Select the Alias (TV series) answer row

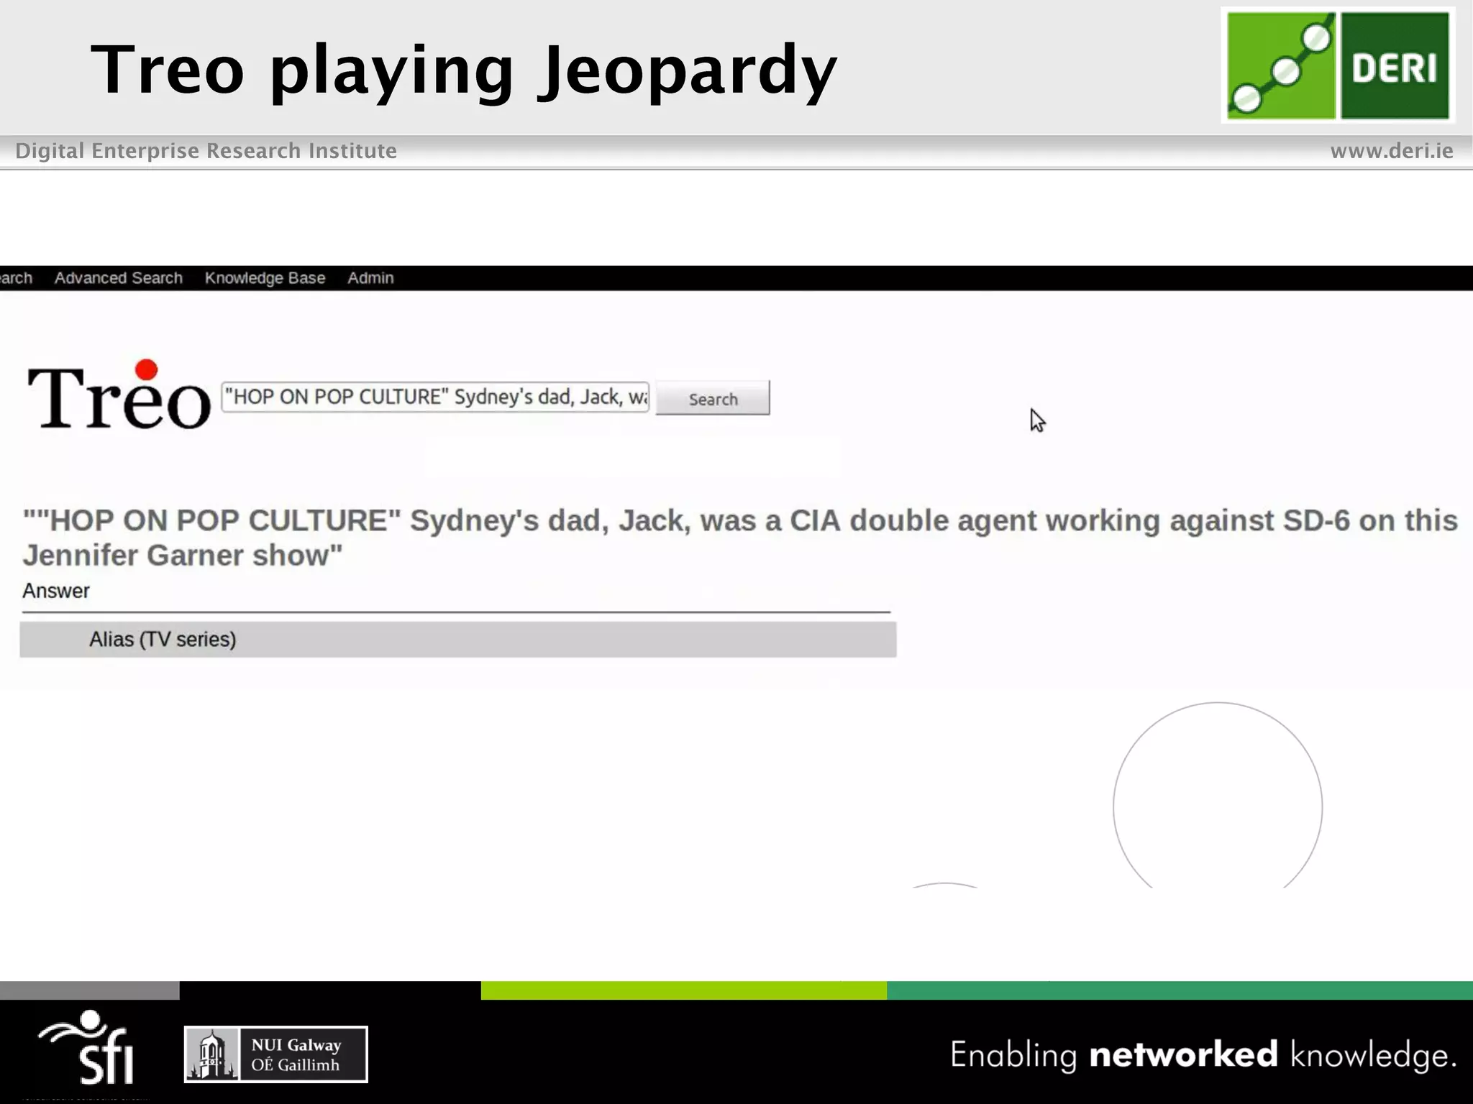coord(457,639)
